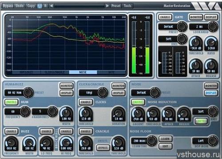
Task: Open the Preset menu in the top bar
Action: 116,6
